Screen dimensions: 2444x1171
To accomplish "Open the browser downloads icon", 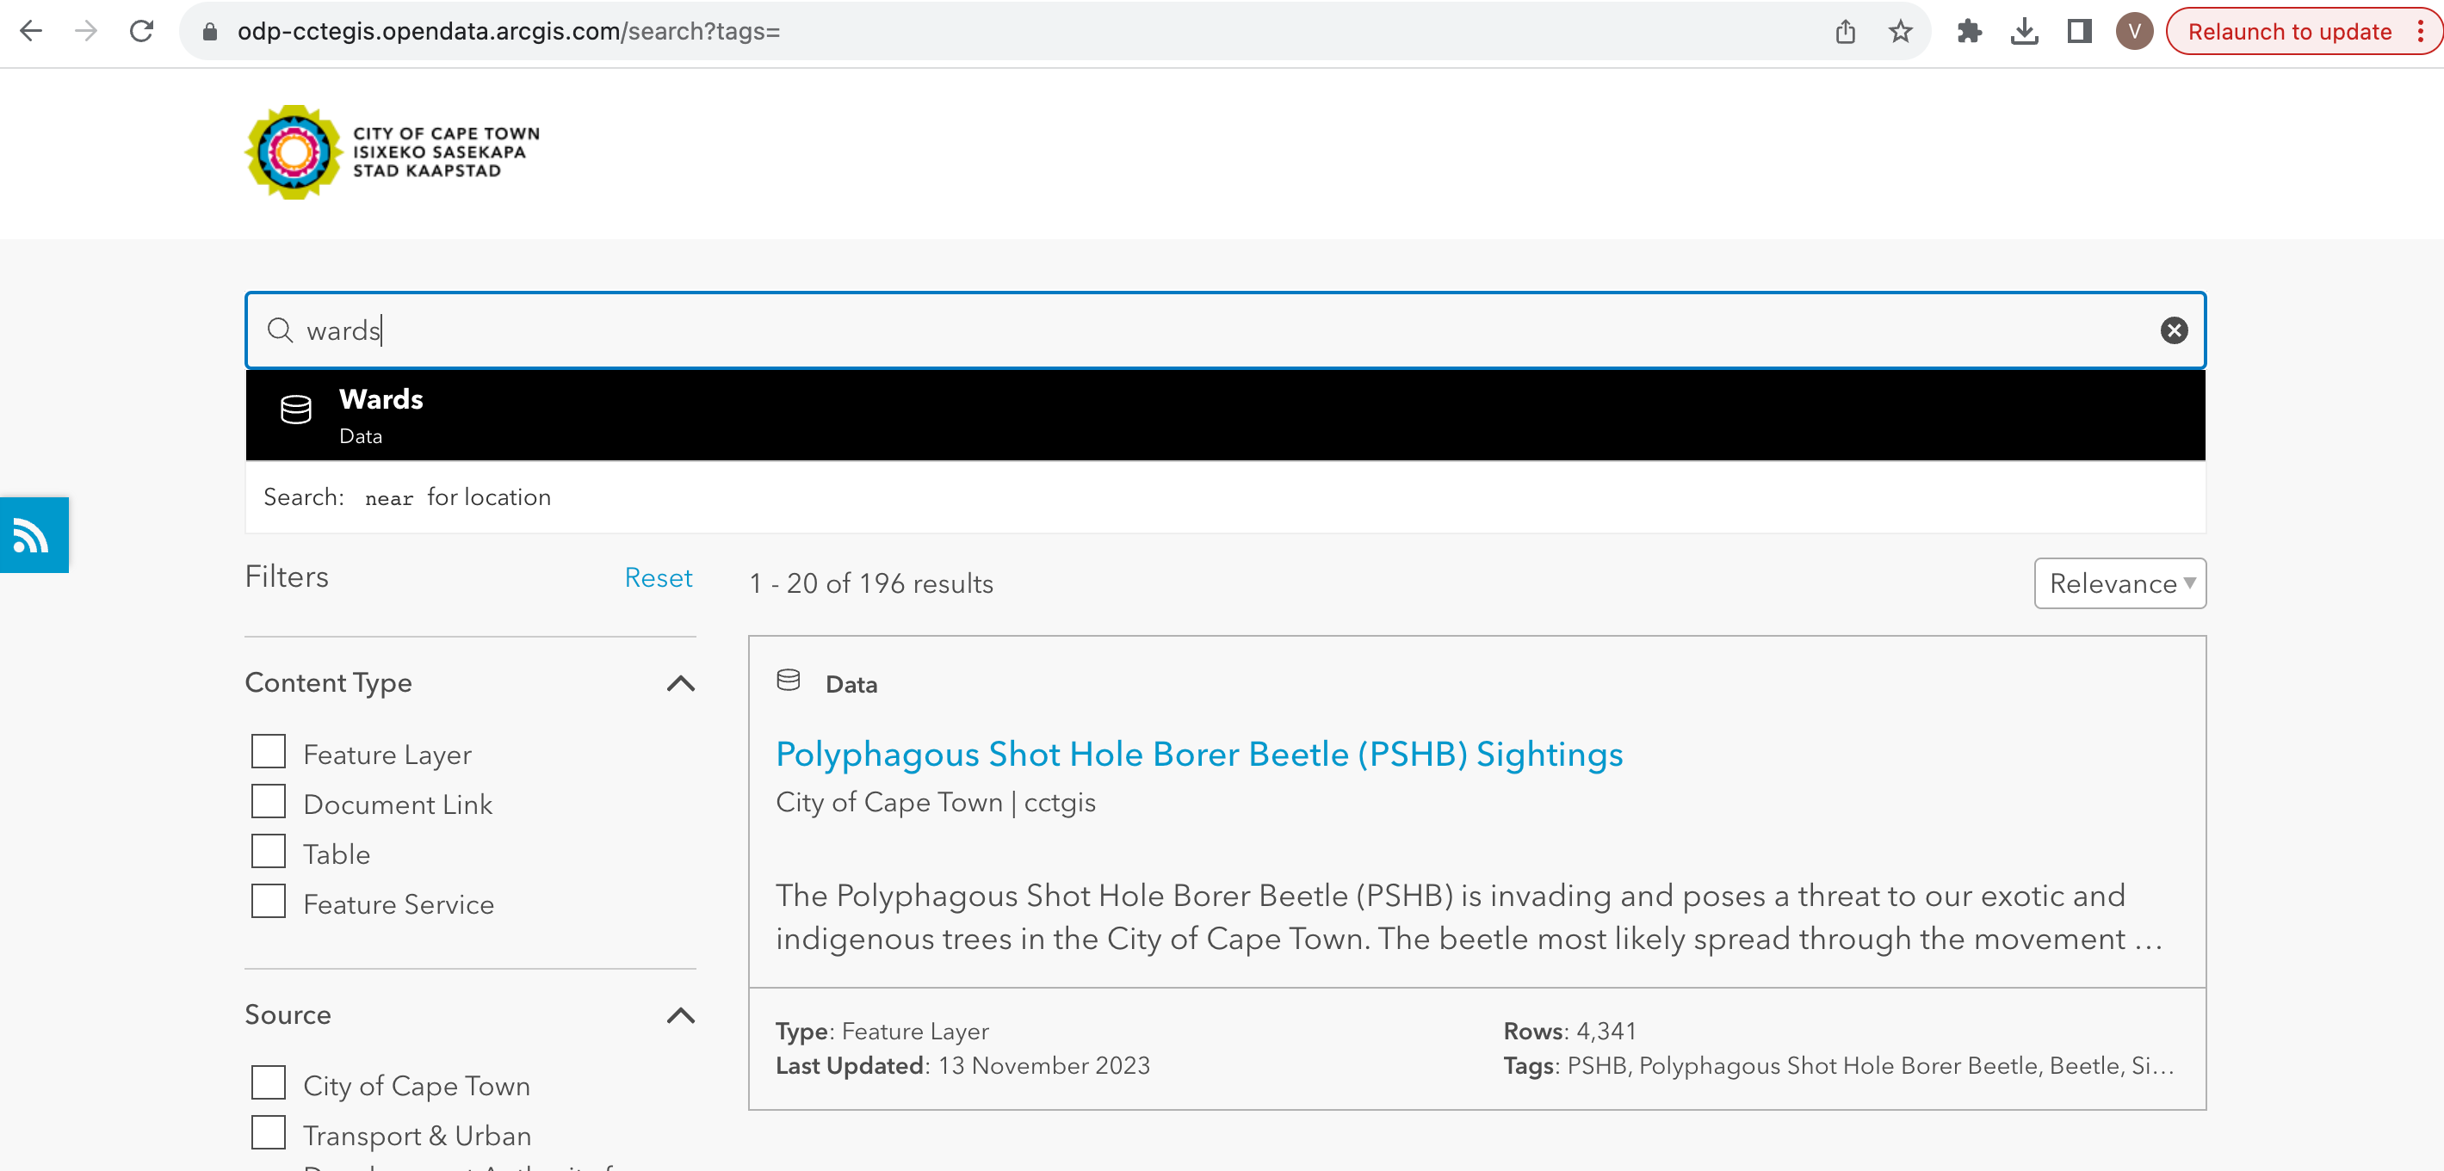I will point(2024,31).
